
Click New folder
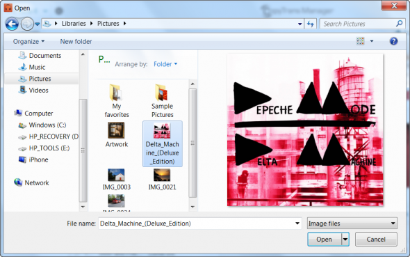(76, 42)
